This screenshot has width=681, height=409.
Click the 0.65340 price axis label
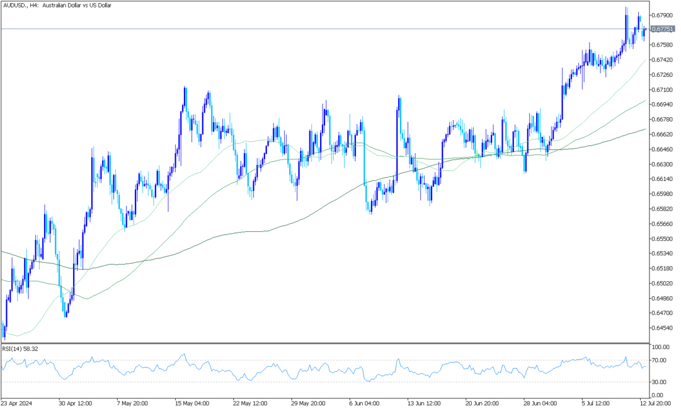(662, 253)
